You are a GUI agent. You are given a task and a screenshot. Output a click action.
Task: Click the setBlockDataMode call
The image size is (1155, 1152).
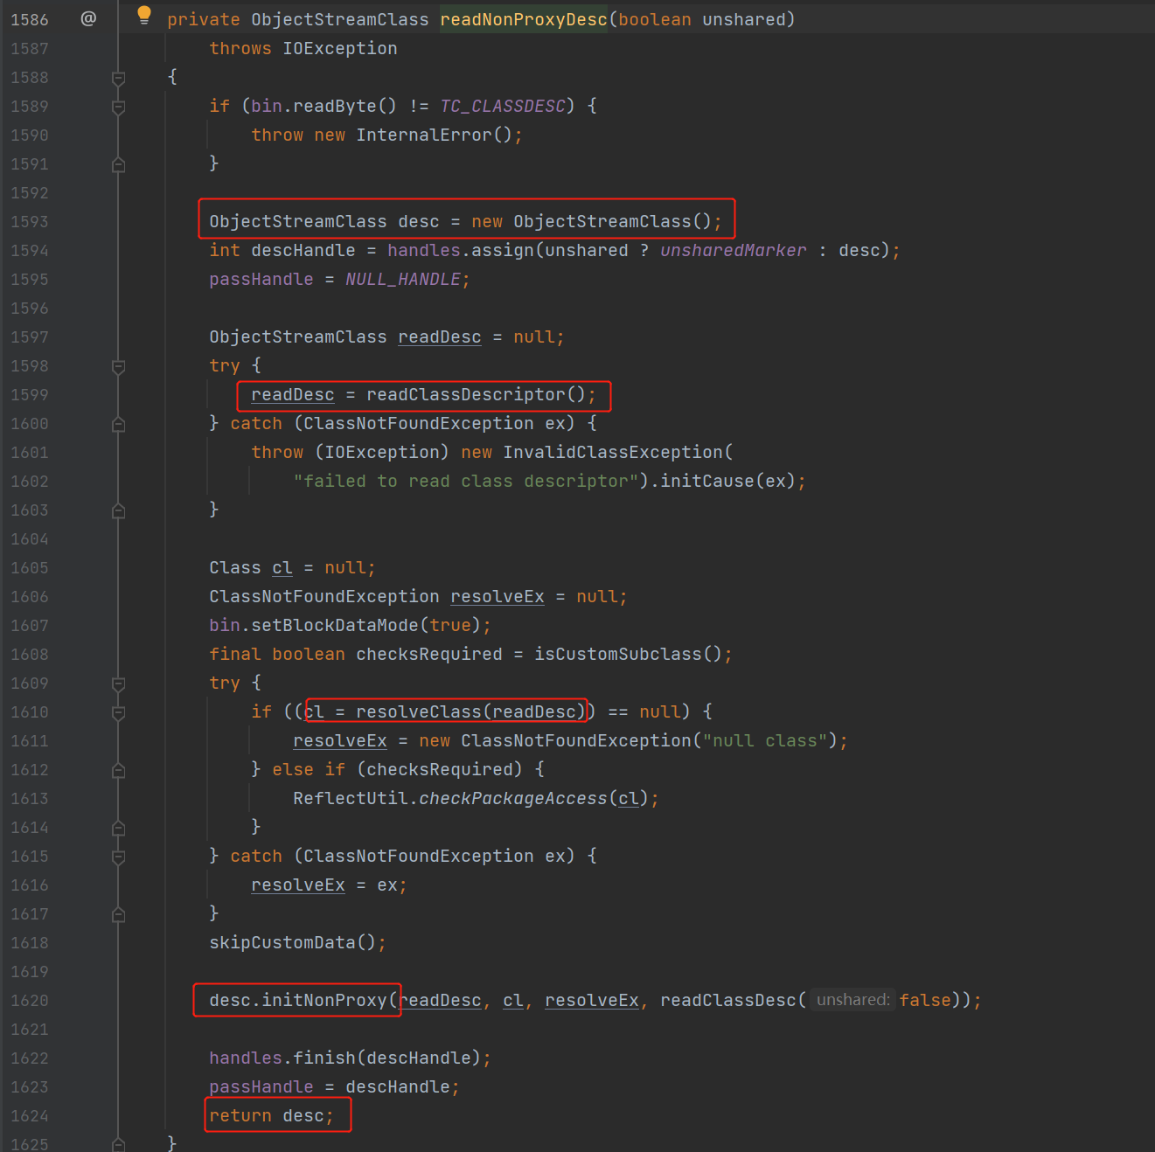click(x=335, y=625)
